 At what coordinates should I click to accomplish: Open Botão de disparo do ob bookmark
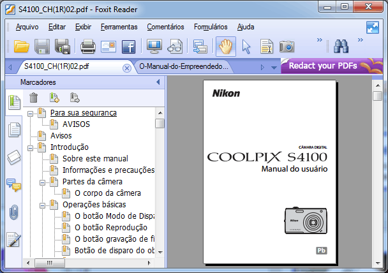[x=115, y=251]
